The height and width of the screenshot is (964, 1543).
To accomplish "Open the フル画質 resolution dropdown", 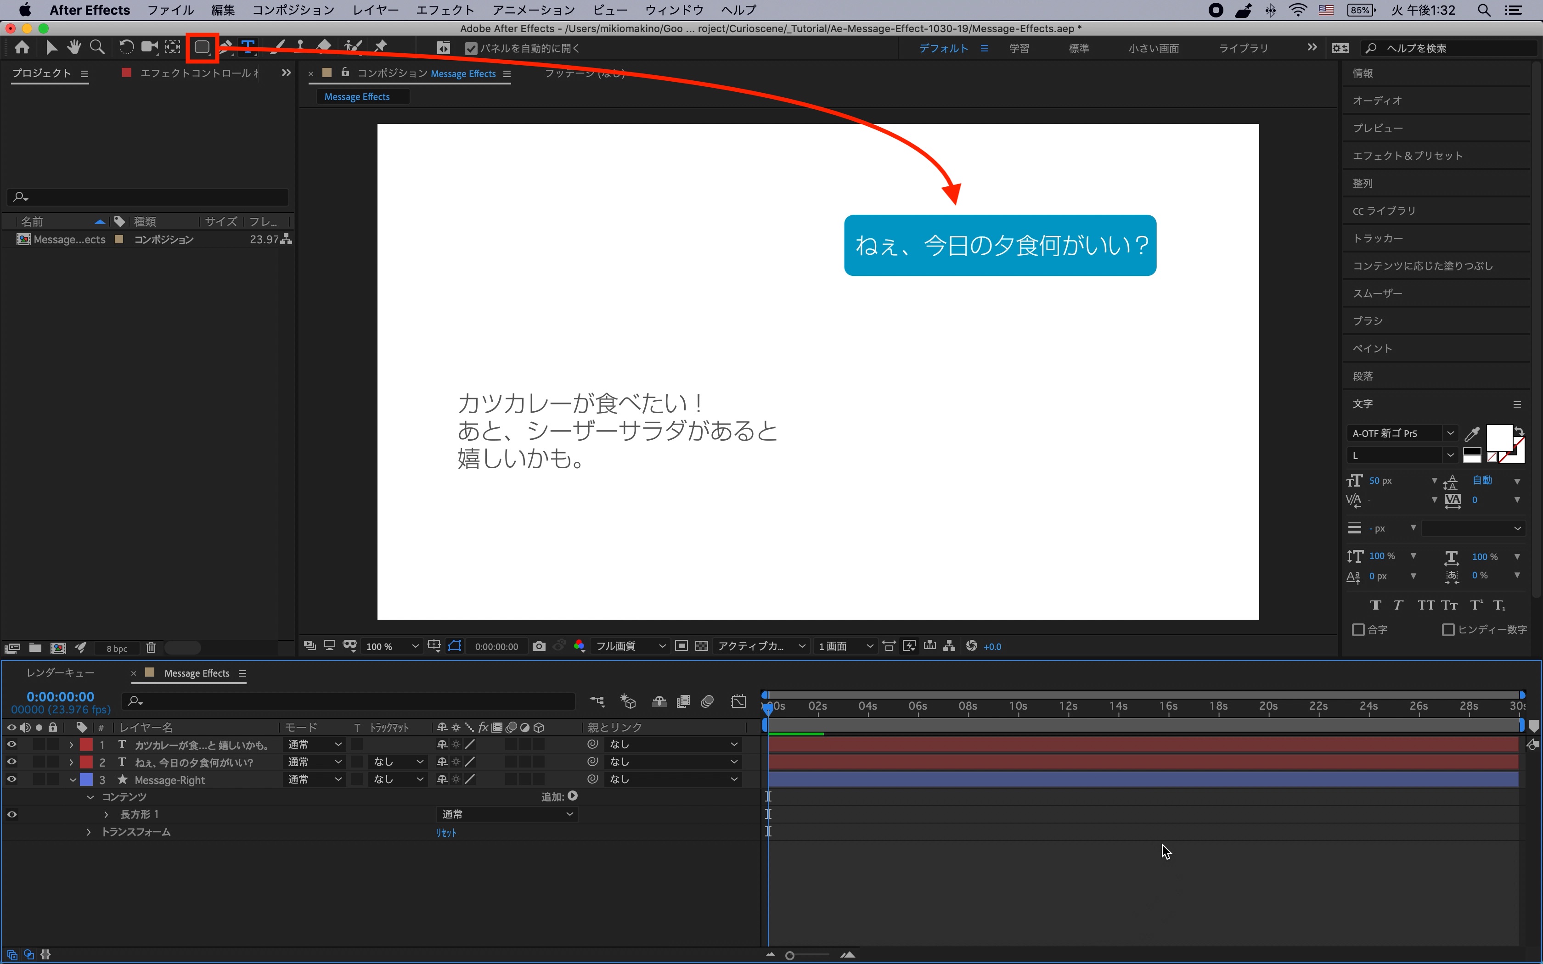I will (630, 646).
